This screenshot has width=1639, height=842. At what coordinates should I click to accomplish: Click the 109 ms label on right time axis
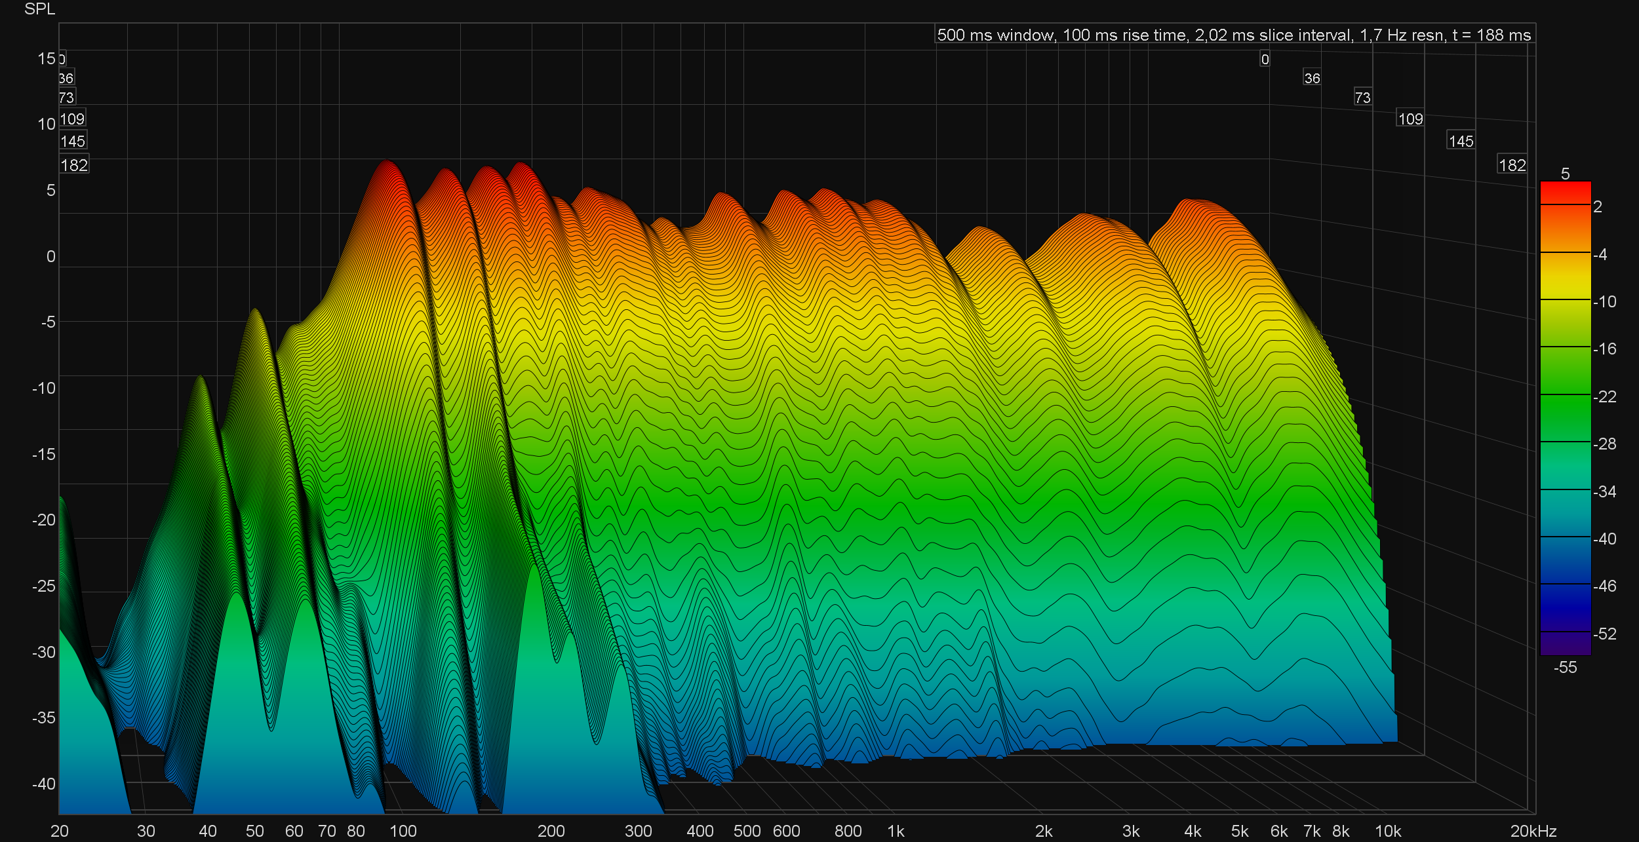pos(1410,119)
